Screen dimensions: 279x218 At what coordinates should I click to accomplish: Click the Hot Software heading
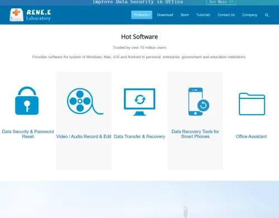tap(139, 37)
